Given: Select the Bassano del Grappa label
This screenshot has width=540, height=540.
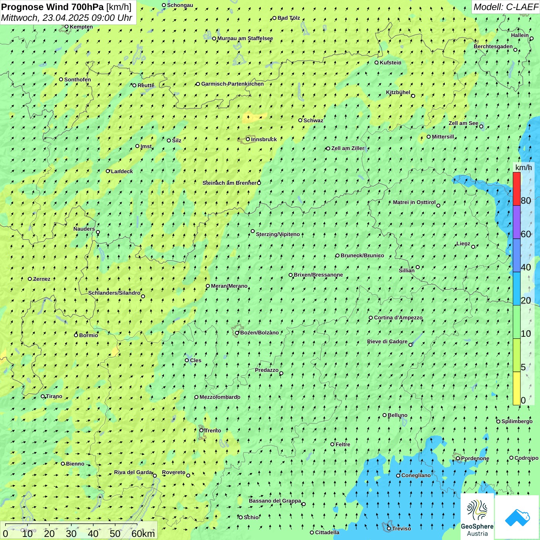Looking at the screenshot, I should [x=275, y=501].
